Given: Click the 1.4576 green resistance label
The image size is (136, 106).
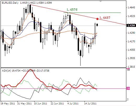Looking at the screenshot, I should pos(72,9).
